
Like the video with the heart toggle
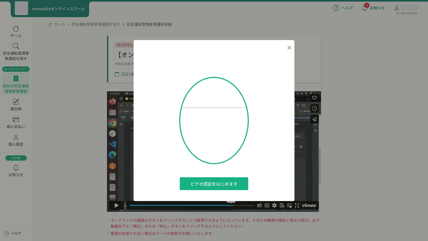pos(315,98)
